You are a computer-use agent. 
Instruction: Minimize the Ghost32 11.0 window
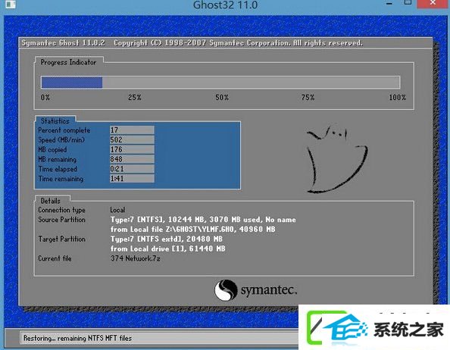tap(389, 4)
